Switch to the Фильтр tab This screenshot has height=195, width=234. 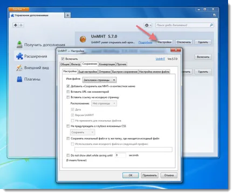click(x=75, y=64)
